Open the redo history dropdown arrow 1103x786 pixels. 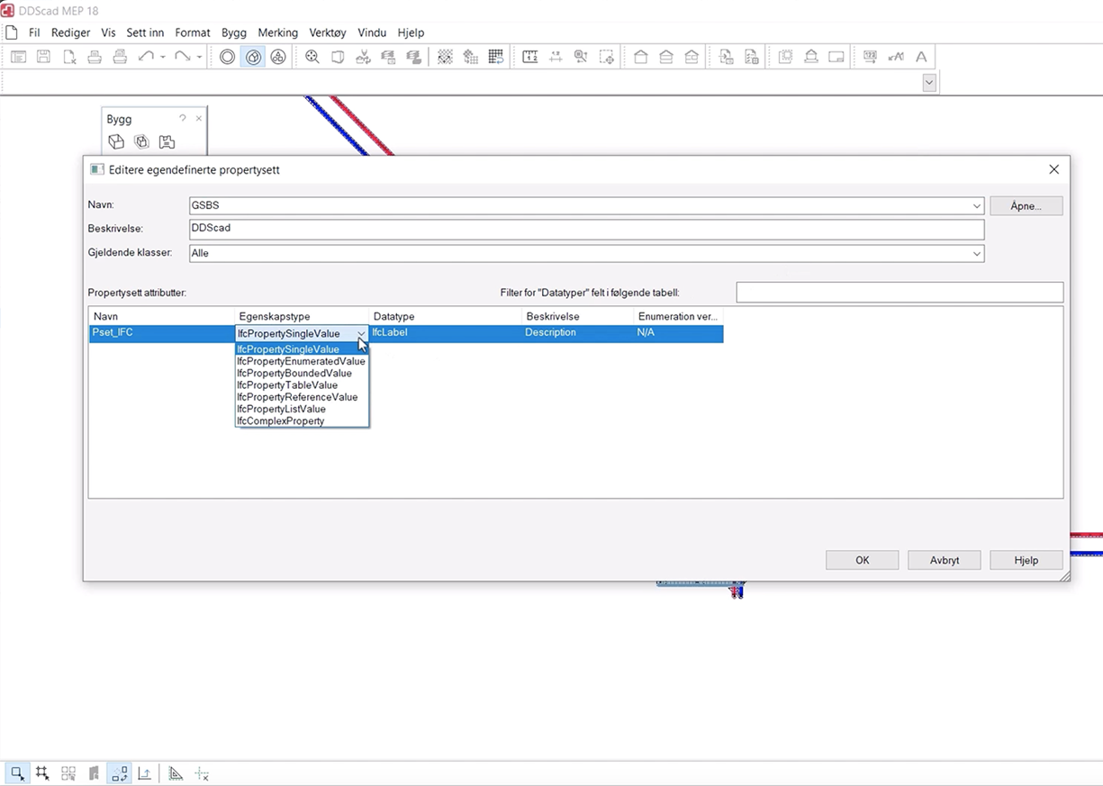(x=199, y=57)
